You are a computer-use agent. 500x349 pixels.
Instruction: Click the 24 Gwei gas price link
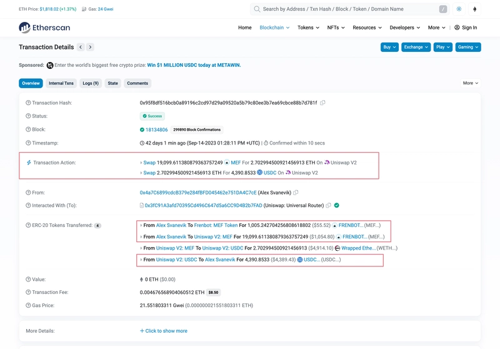click(106, 9)
